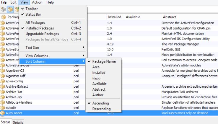Viewport: 218px width, 124px height.
Task: Toggle the Status Bar option
Action: (53, 14)
